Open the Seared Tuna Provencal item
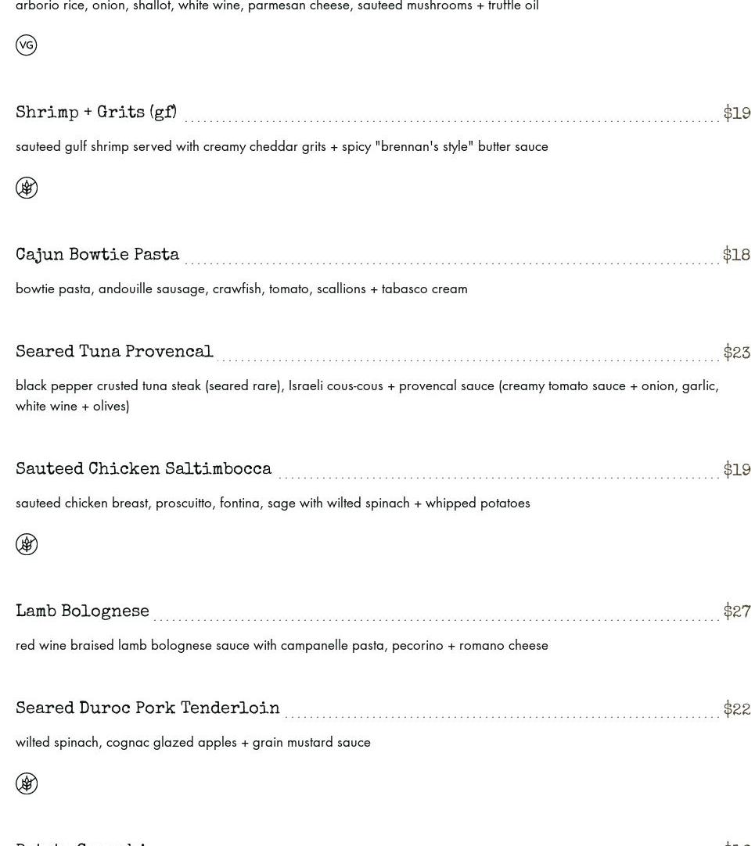 pyautogui.click(x=114, y=351)
